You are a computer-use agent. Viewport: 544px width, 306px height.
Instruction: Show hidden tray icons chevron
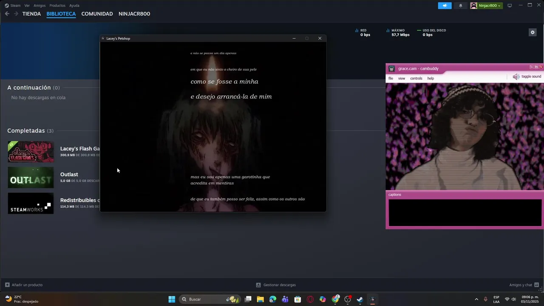tap(476, 299)
